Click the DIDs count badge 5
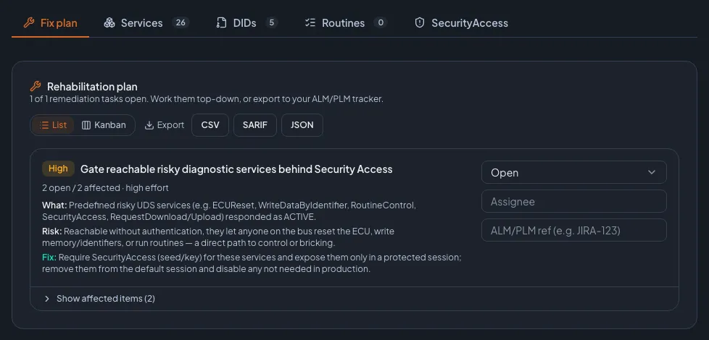Viewport: 709px width, 340px height. coord(271,22)
